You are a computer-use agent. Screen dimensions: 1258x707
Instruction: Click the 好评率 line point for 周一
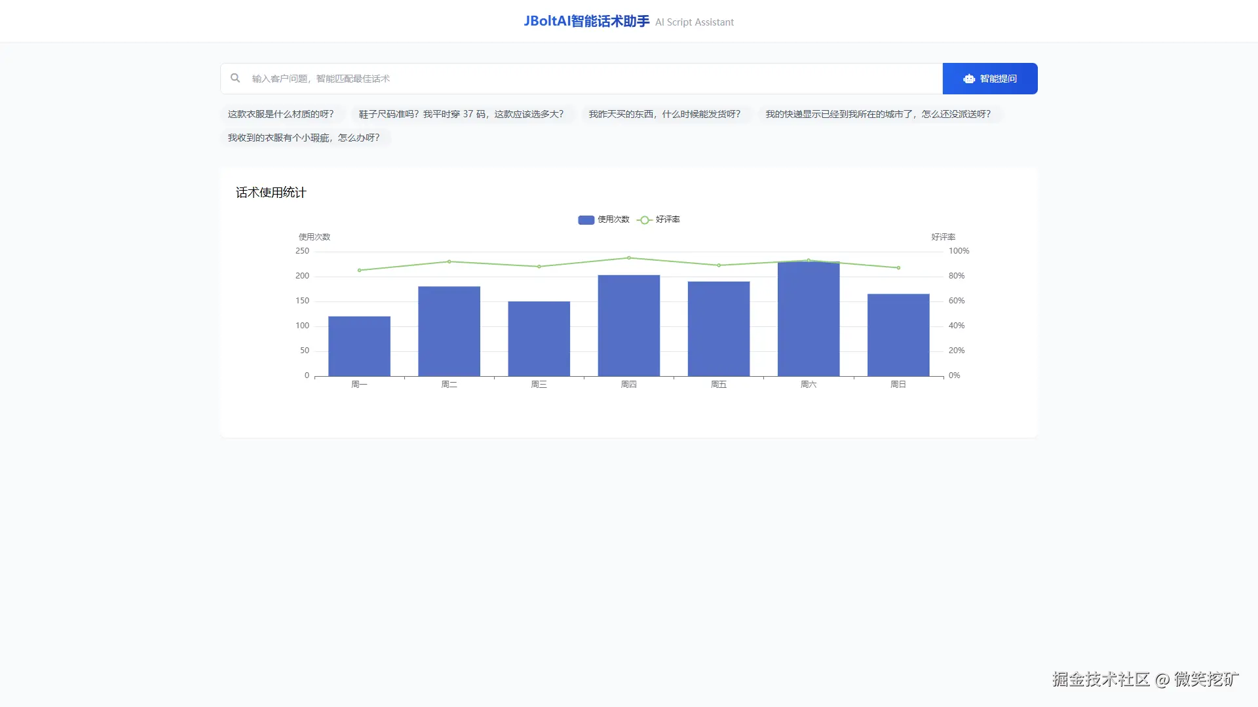(x=359, y=270)
